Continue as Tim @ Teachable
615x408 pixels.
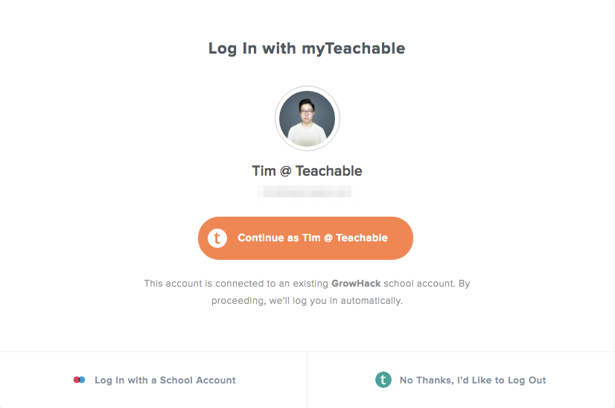click(305, 238)
